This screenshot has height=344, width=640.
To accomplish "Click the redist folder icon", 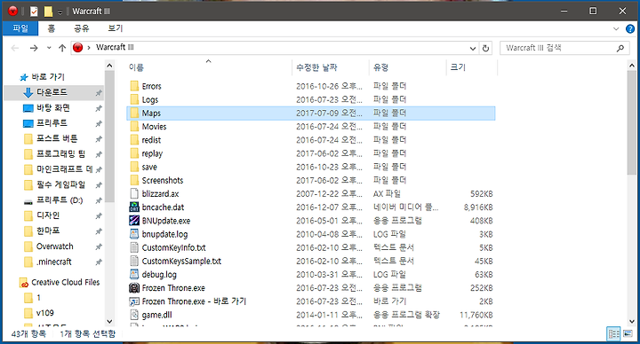I will coord(134,139).
